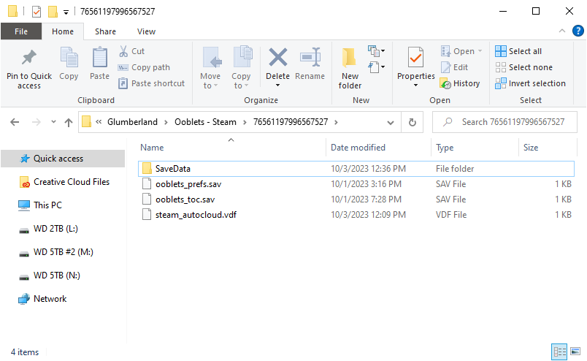Click the Rename icon
Viewport: 587px width, 361px height.
pos(310,57)
